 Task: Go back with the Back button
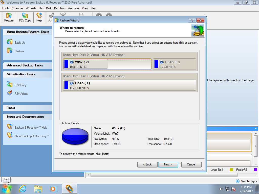[x=147, y=164]
